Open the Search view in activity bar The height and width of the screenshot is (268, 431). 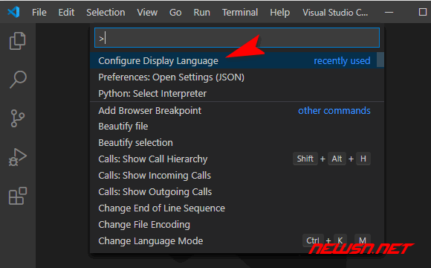pyautogui.click(x=18, y=80)
